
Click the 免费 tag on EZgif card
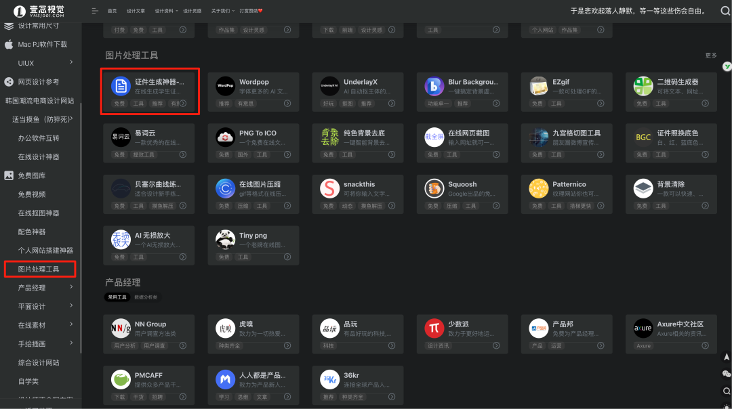coord(537,104)
